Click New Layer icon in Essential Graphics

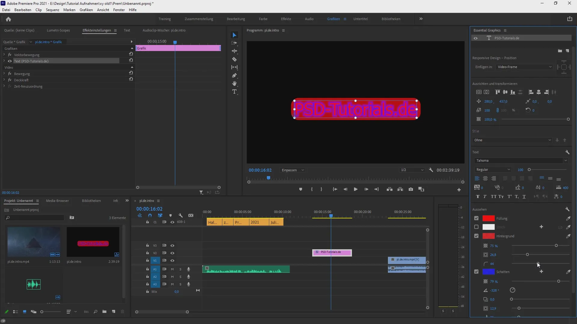click(567, 51)
